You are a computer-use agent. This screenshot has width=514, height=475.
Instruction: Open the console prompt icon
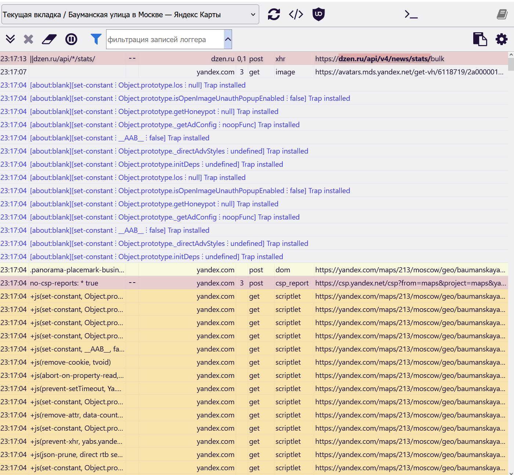tap(411, 14)
